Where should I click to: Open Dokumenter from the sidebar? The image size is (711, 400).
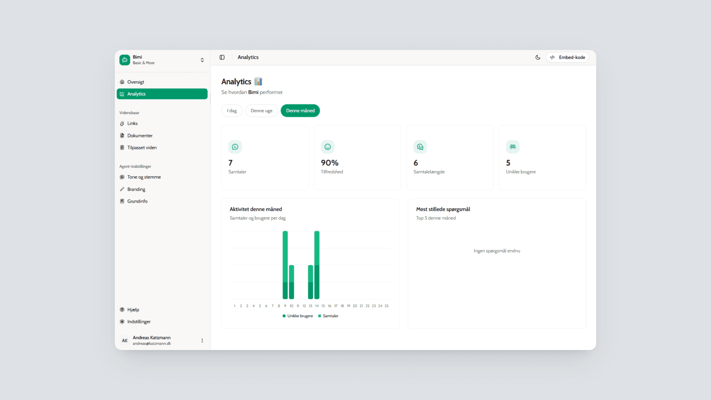123,135
